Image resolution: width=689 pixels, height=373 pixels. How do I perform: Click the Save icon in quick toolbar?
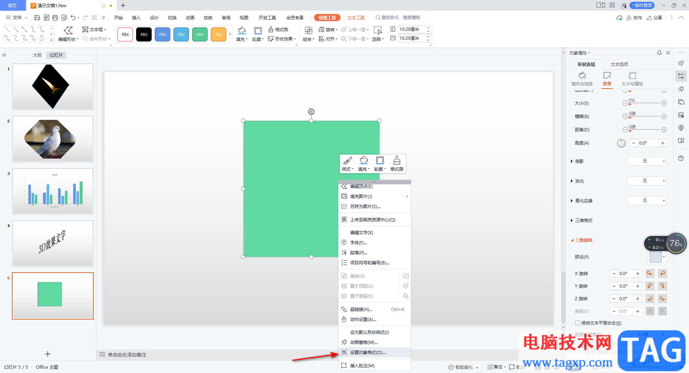point(37,18)
